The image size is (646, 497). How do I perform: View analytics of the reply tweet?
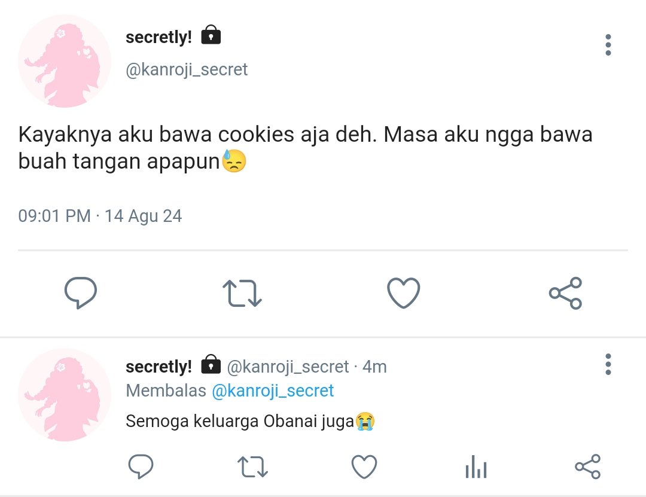coord(476,466)
